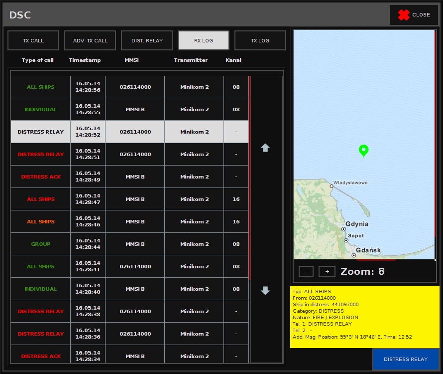Click the Zoom: 8 level label
The image size is (443, 374).
(362, 271)
